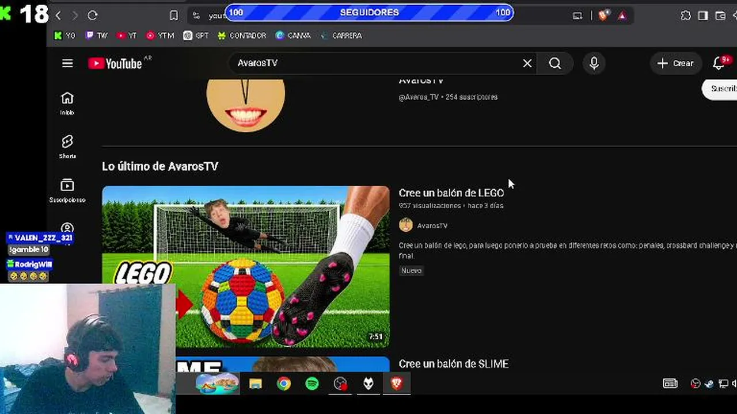This screenshot has width=737, height=414.
Task: Open the Brave Wallet icon
Action: (720, 16)
